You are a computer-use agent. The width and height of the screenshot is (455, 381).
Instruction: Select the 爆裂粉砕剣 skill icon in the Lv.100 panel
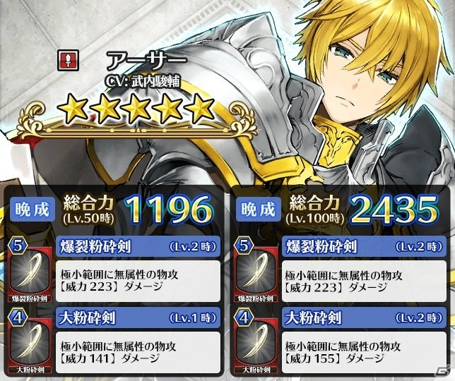click(256, 274)
